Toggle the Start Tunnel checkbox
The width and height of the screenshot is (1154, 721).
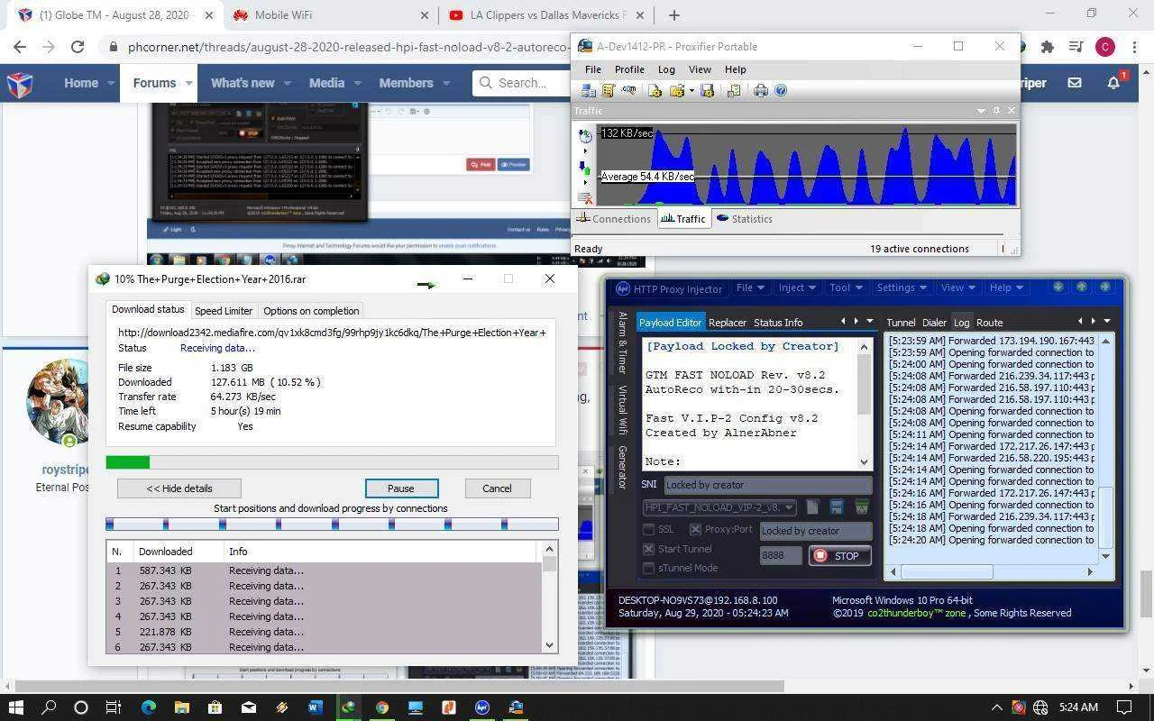pyautogui.click(x=648, y=549)
